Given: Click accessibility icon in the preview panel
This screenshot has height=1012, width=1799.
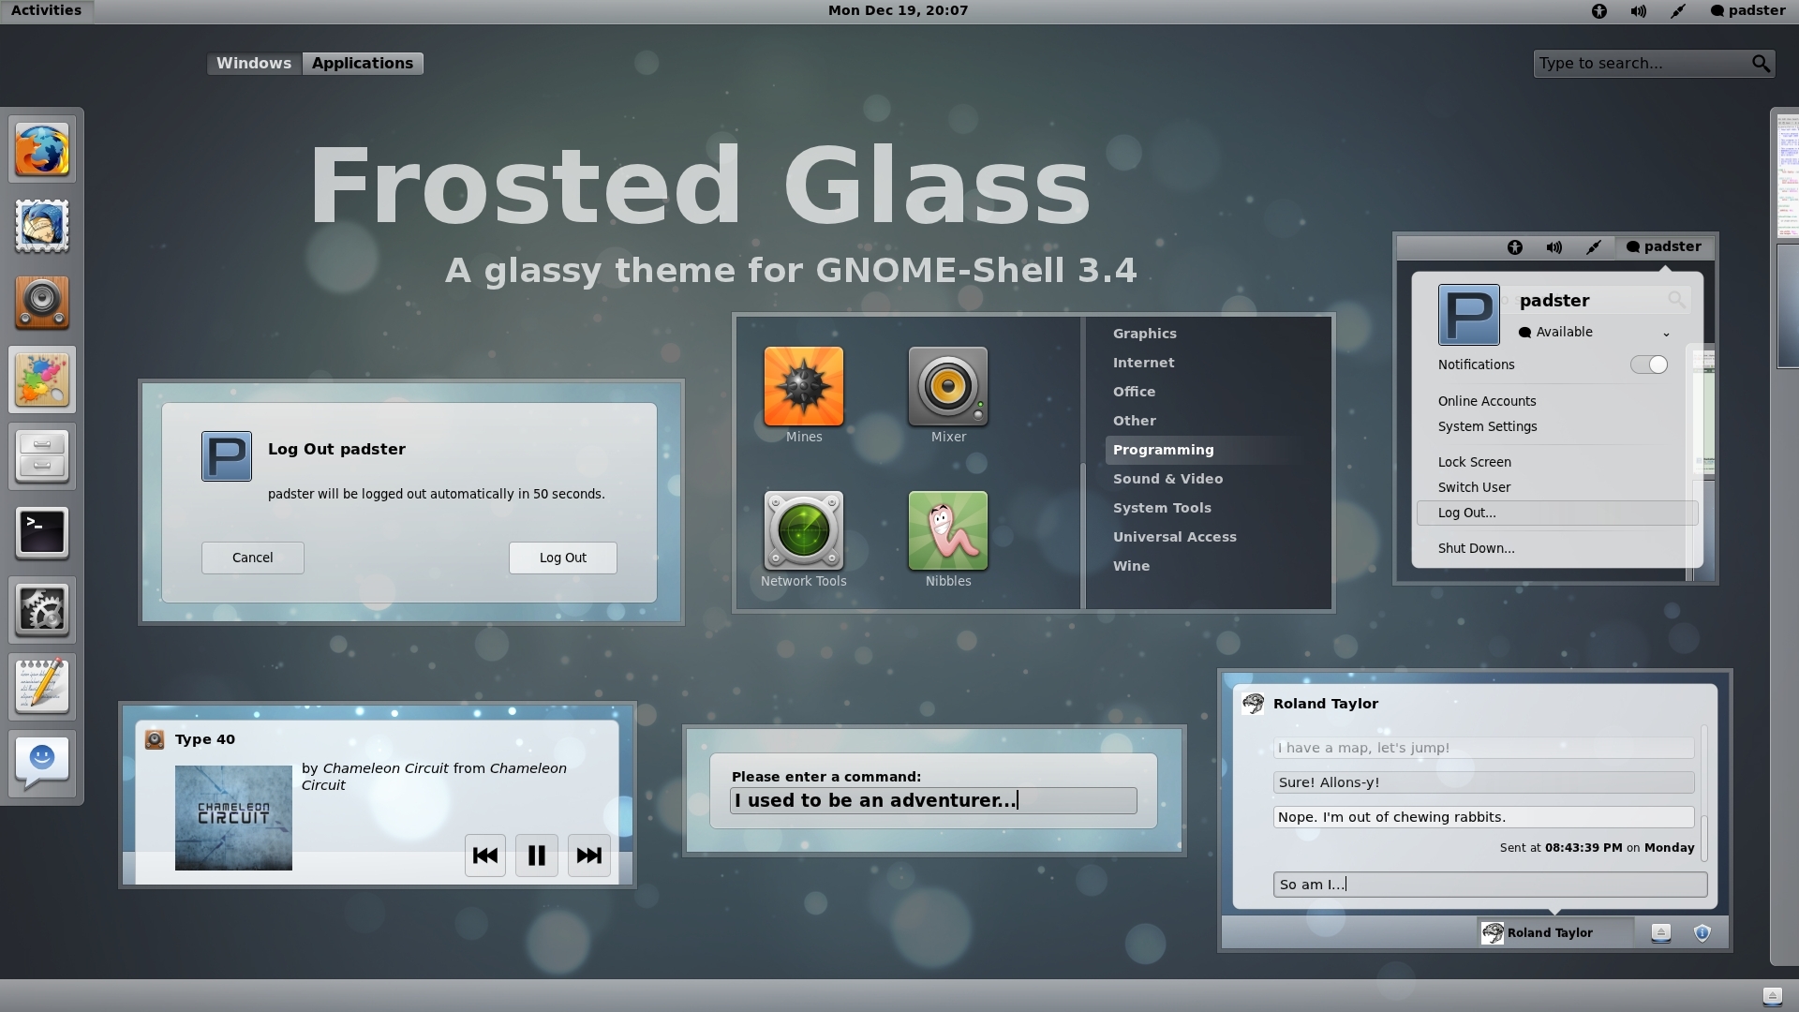Looking at the screenshot, I should [1515, 247].
